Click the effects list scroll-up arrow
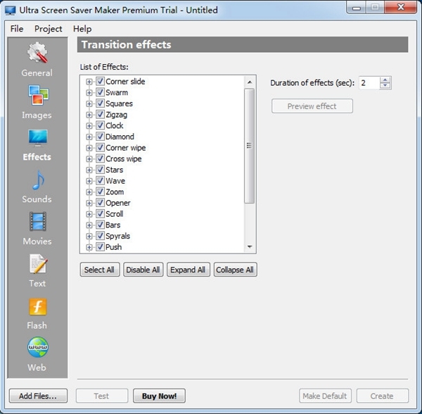Screen dimensions: 422x414 (x=250, y=82)
